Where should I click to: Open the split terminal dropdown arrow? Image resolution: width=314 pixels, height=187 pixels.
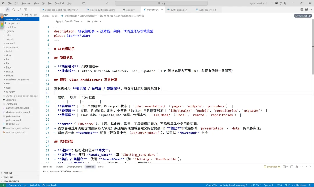[287, 167]
